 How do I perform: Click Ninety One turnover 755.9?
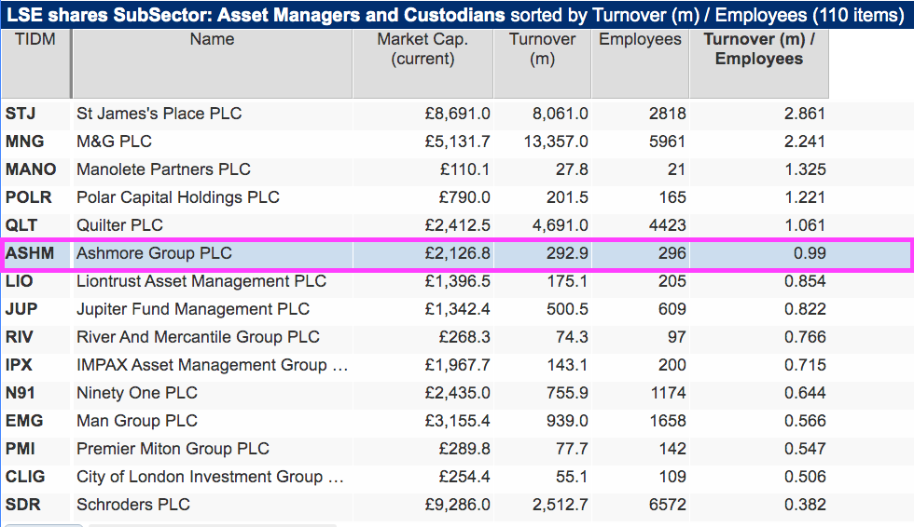tap(567, 393)
